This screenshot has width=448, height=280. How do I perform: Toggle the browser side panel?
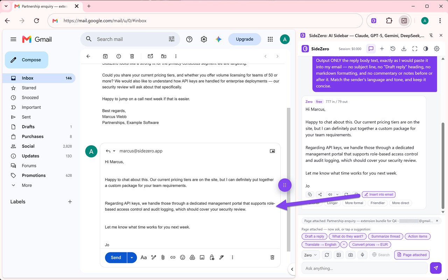coord(404,21)
